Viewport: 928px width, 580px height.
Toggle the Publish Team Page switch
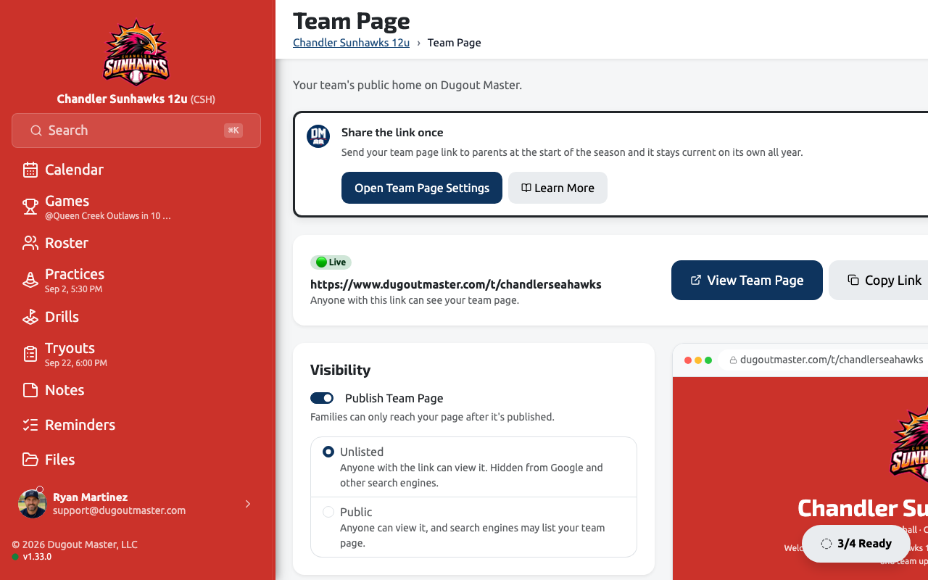pyautogui.click(x=322, y=398)
